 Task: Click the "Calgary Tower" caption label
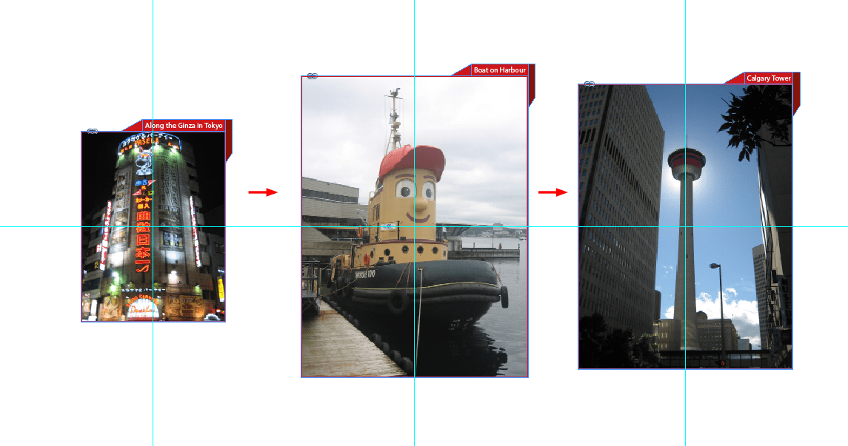(769, 78)
